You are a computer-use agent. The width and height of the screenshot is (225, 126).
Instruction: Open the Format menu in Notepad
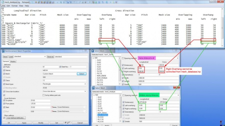tap(14, 6)
